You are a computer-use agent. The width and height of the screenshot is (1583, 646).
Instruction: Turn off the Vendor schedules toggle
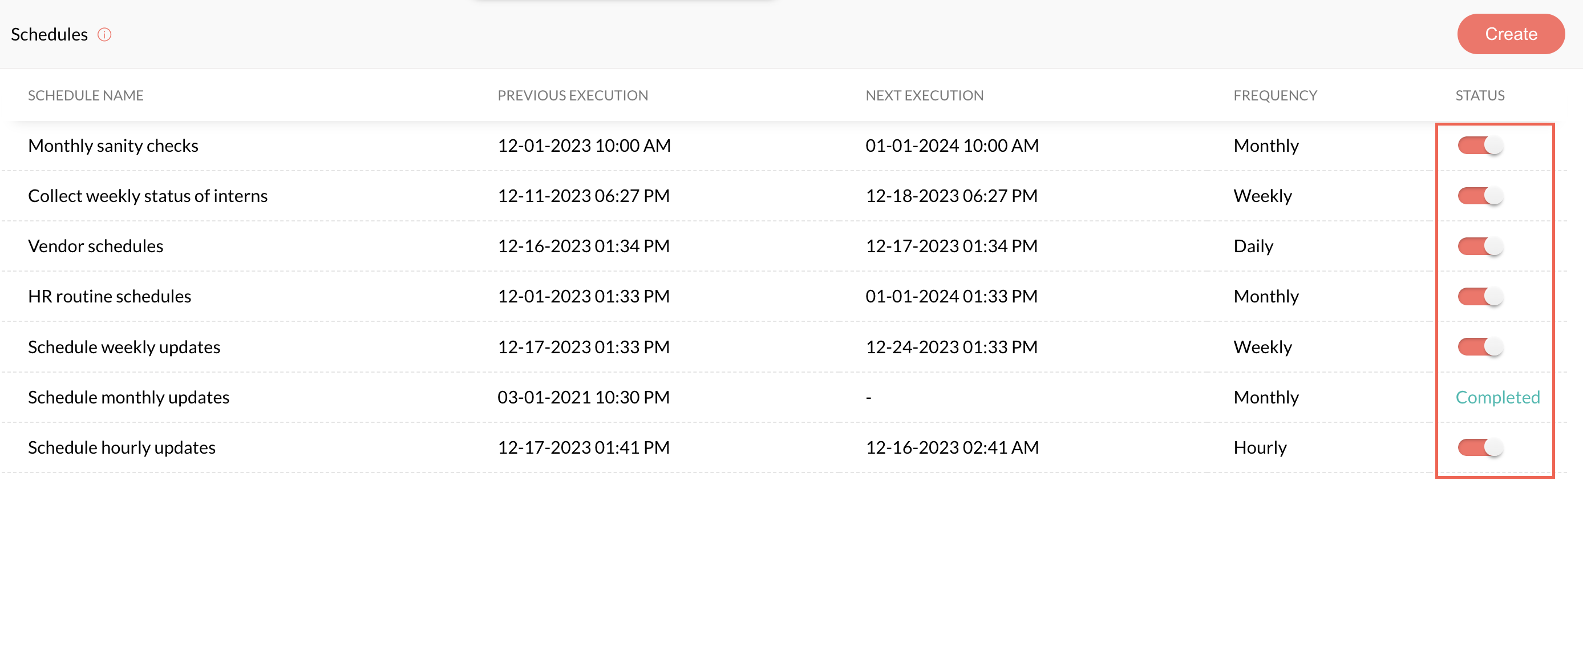(1480, 247)
